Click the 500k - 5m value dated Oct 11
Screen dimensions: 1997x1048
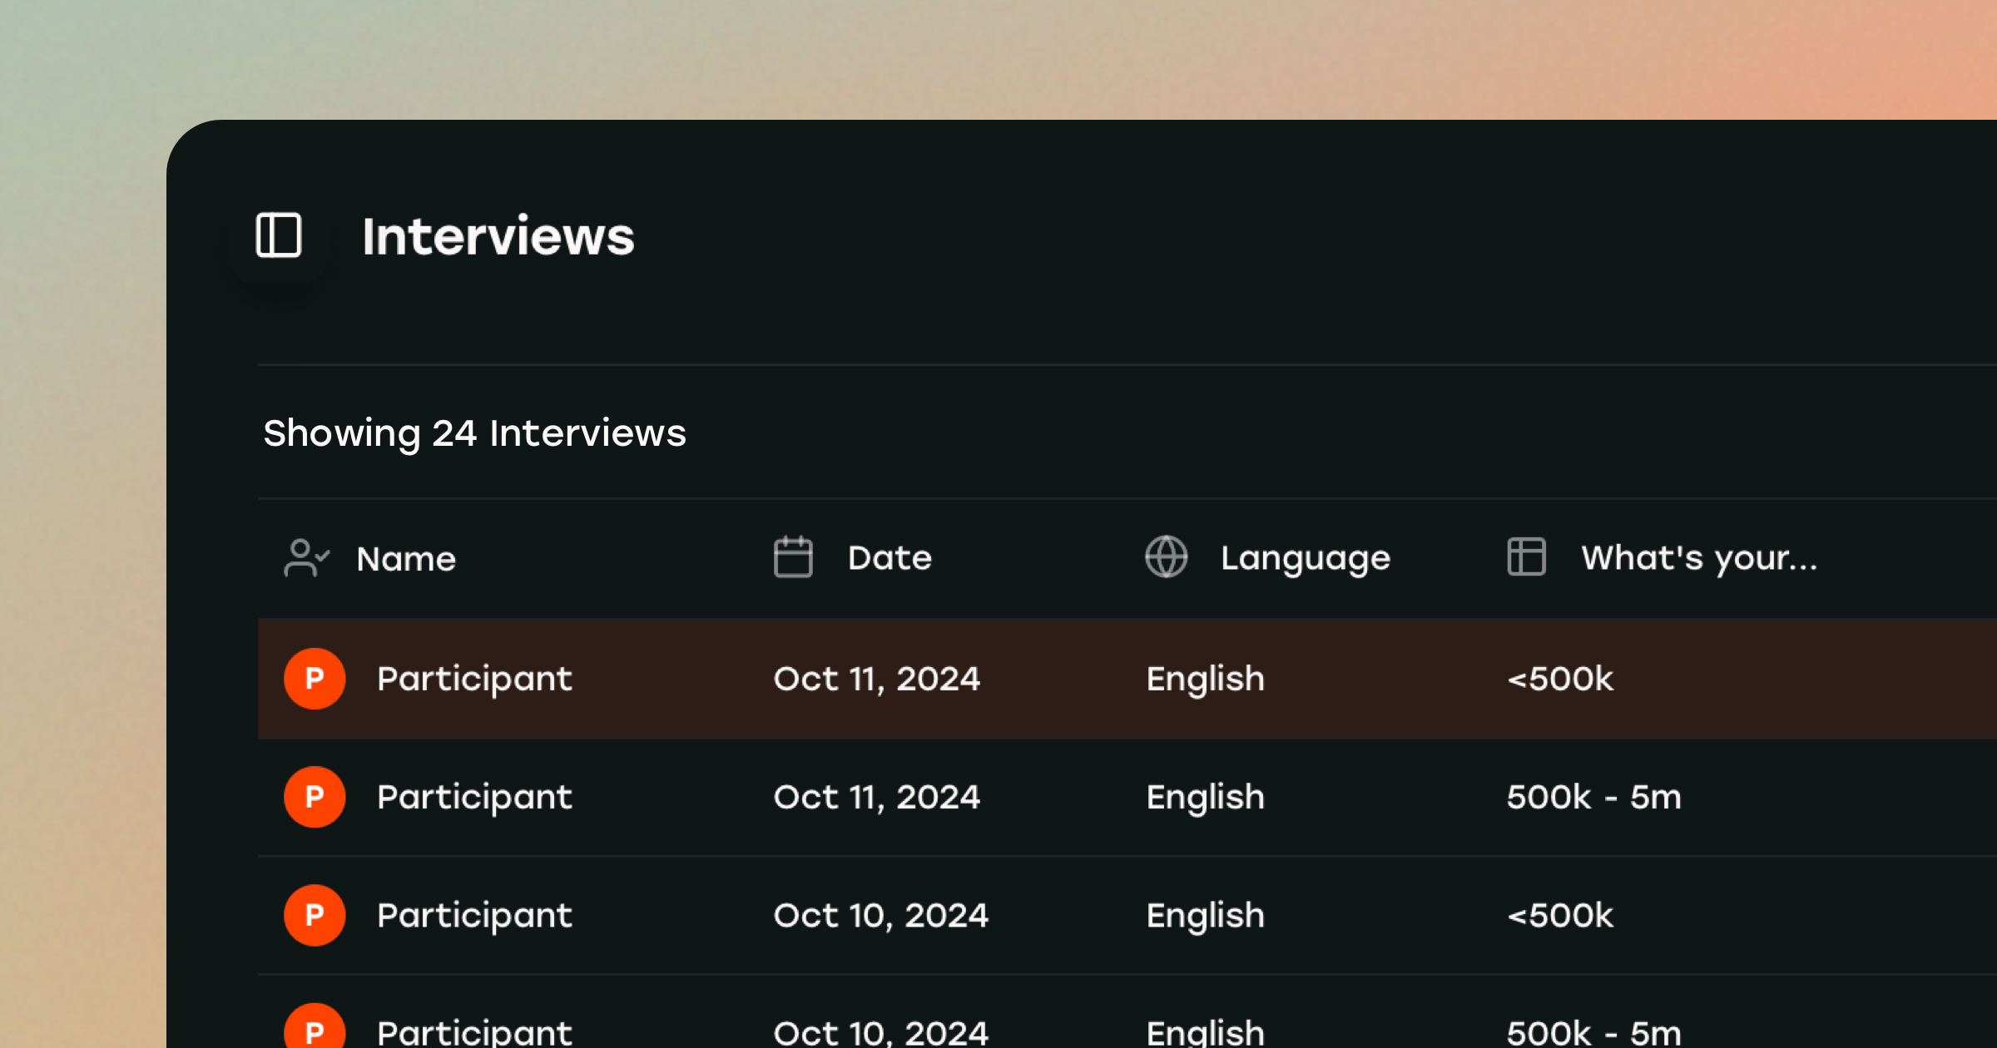(1593, 797)
